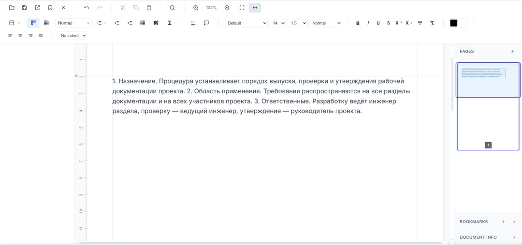The image size is (522, 245).
Task: Click the word "Назначение" in the text
Action: click(x=137, y=81)
